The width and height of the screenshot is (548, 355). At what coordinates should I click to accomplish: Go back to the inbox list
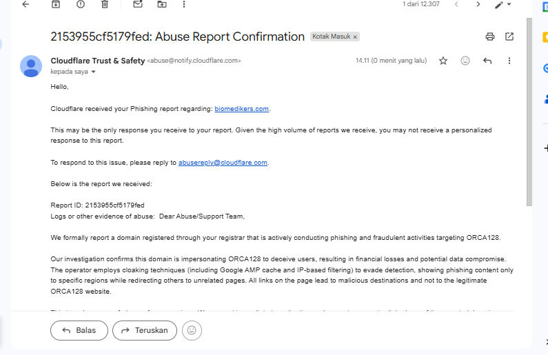[26, 4]
